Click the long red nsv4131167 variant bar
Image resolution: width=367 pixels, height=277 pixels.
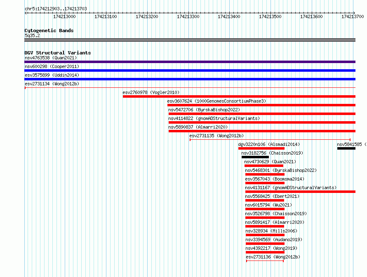(x=300, y=192)
